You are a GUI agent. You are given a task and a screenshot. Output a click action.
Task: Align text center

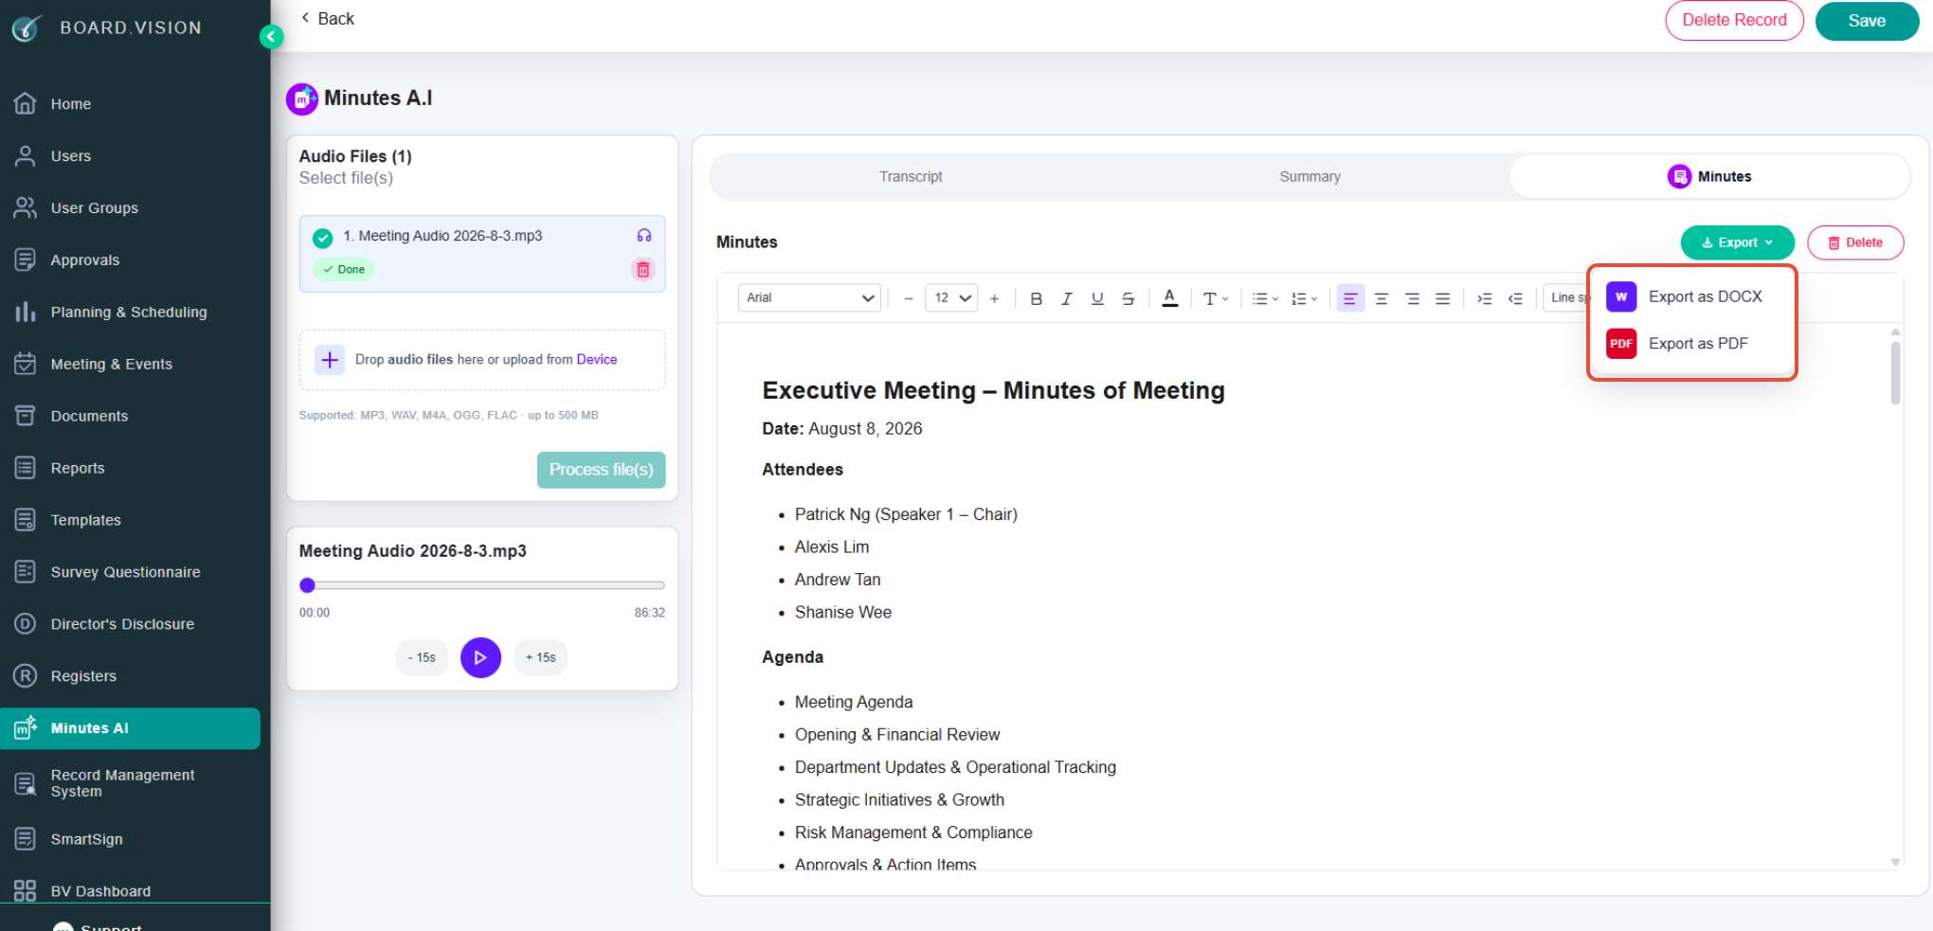(1382, 299)
